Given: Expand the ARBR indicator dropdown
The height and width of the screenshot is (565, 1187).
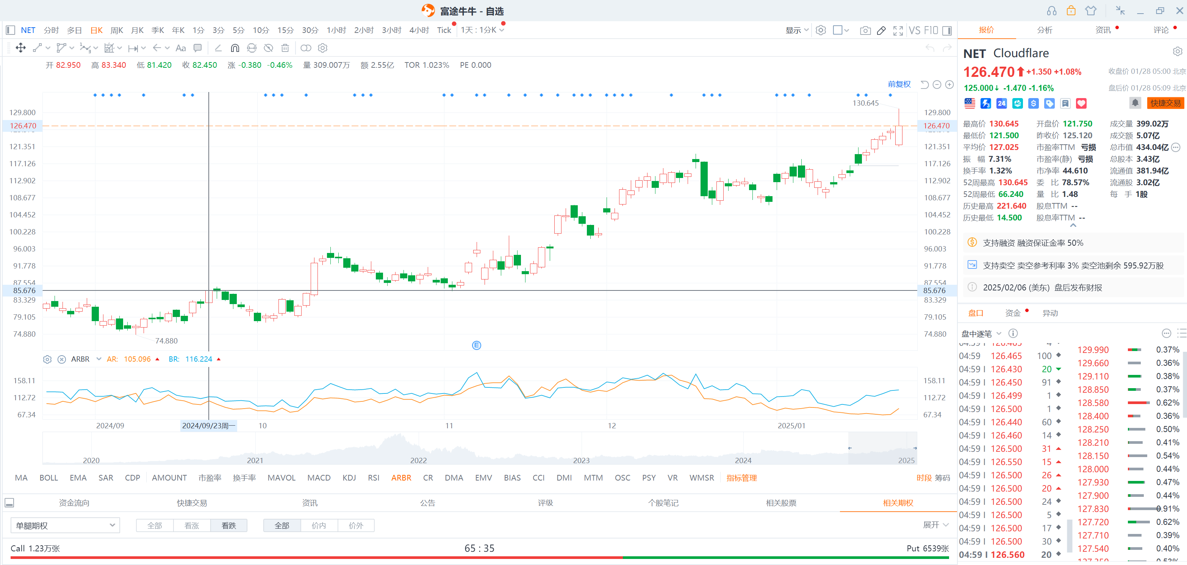Looking at the screenshot, I should tap(99, 359).
